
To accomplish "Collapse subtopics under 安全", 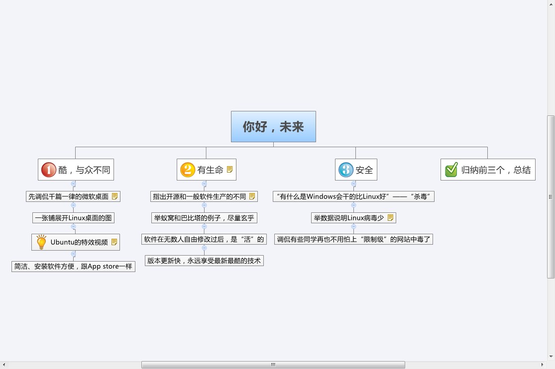I will coord(353,184).
